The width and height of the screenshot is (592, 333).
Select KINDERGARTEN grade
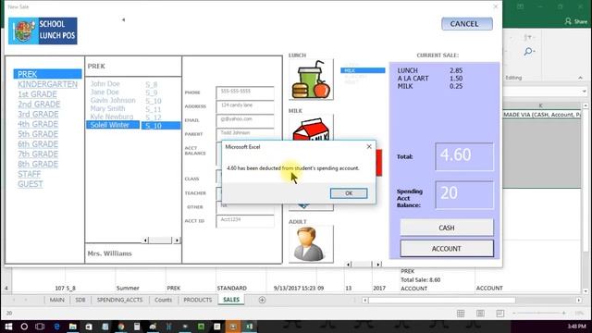[47, 84]
